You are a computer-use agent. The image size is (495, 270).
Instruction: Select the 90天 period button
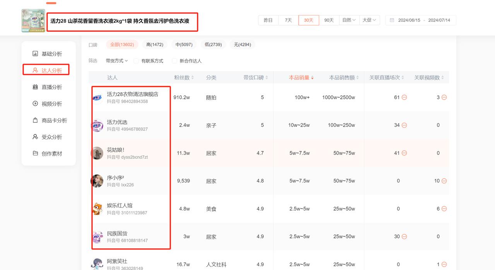(x=329, y=20)
